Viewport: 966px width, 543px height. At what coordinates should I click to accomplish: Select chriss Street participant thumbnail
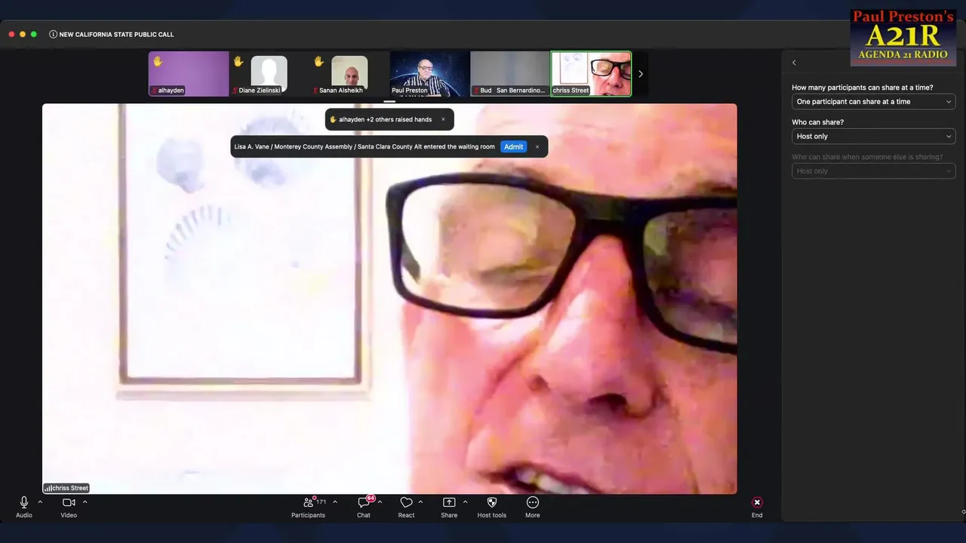tap(591, 74)
